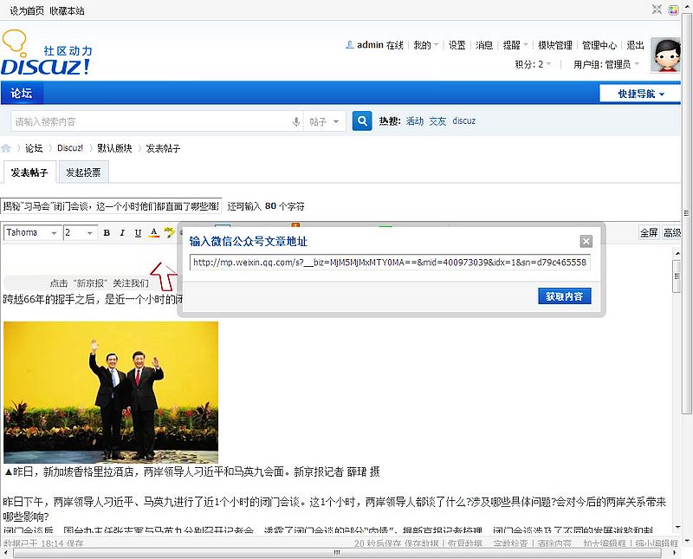This screenshot has width=693, height=559.
Task: Click 保存数据 in editor status bar
Action: click(422, 543)
